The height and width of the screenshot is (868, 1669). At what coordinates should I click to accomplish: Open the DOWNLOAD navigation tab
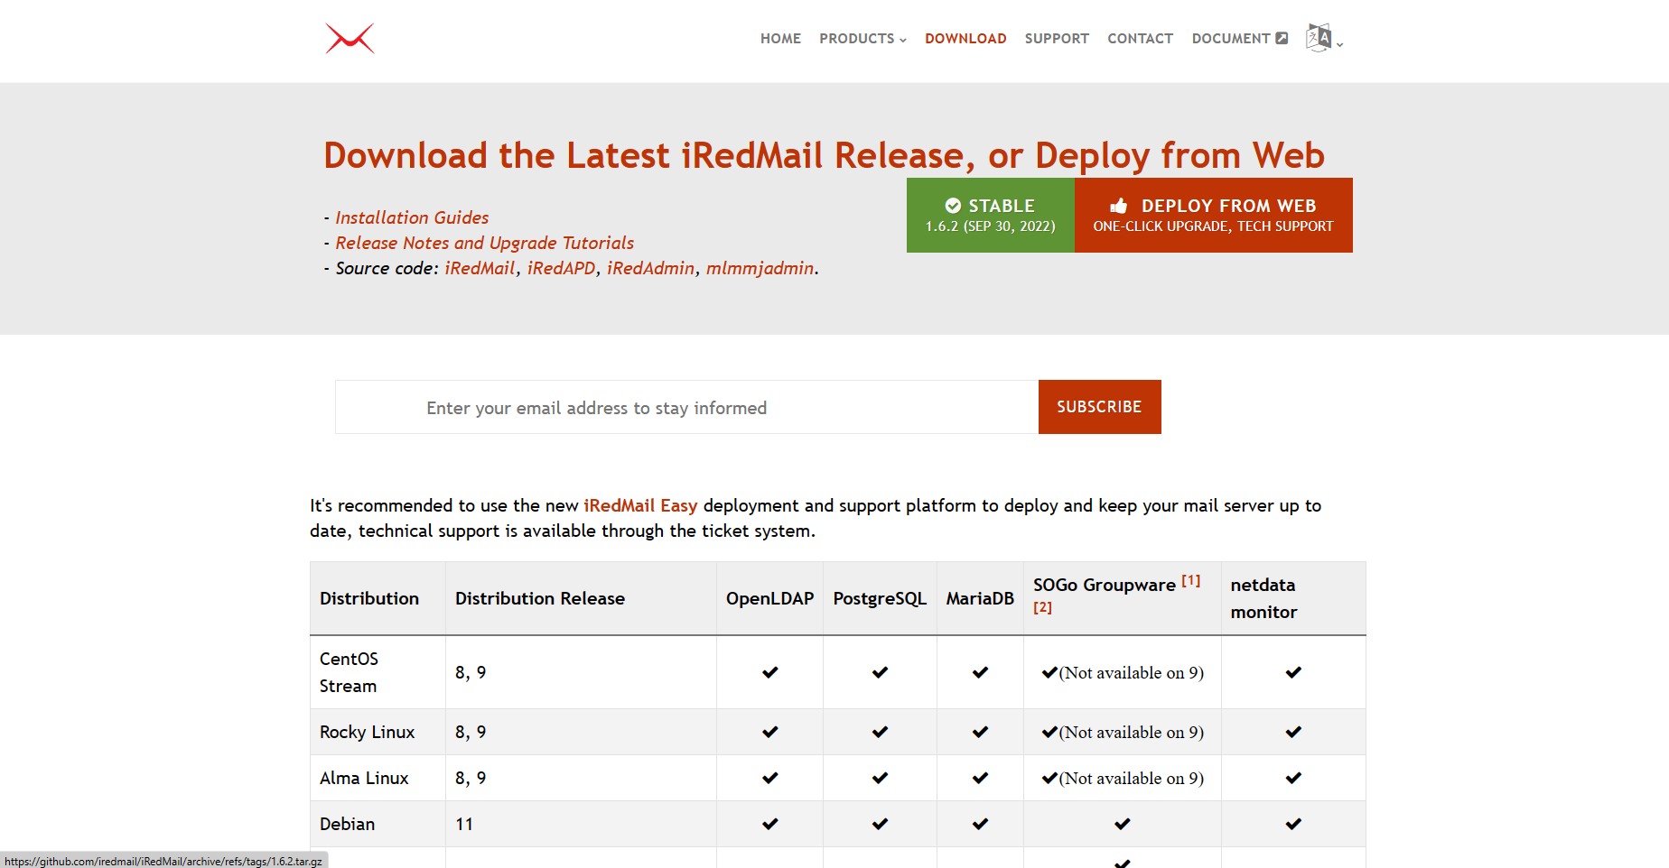coord(965,39)
